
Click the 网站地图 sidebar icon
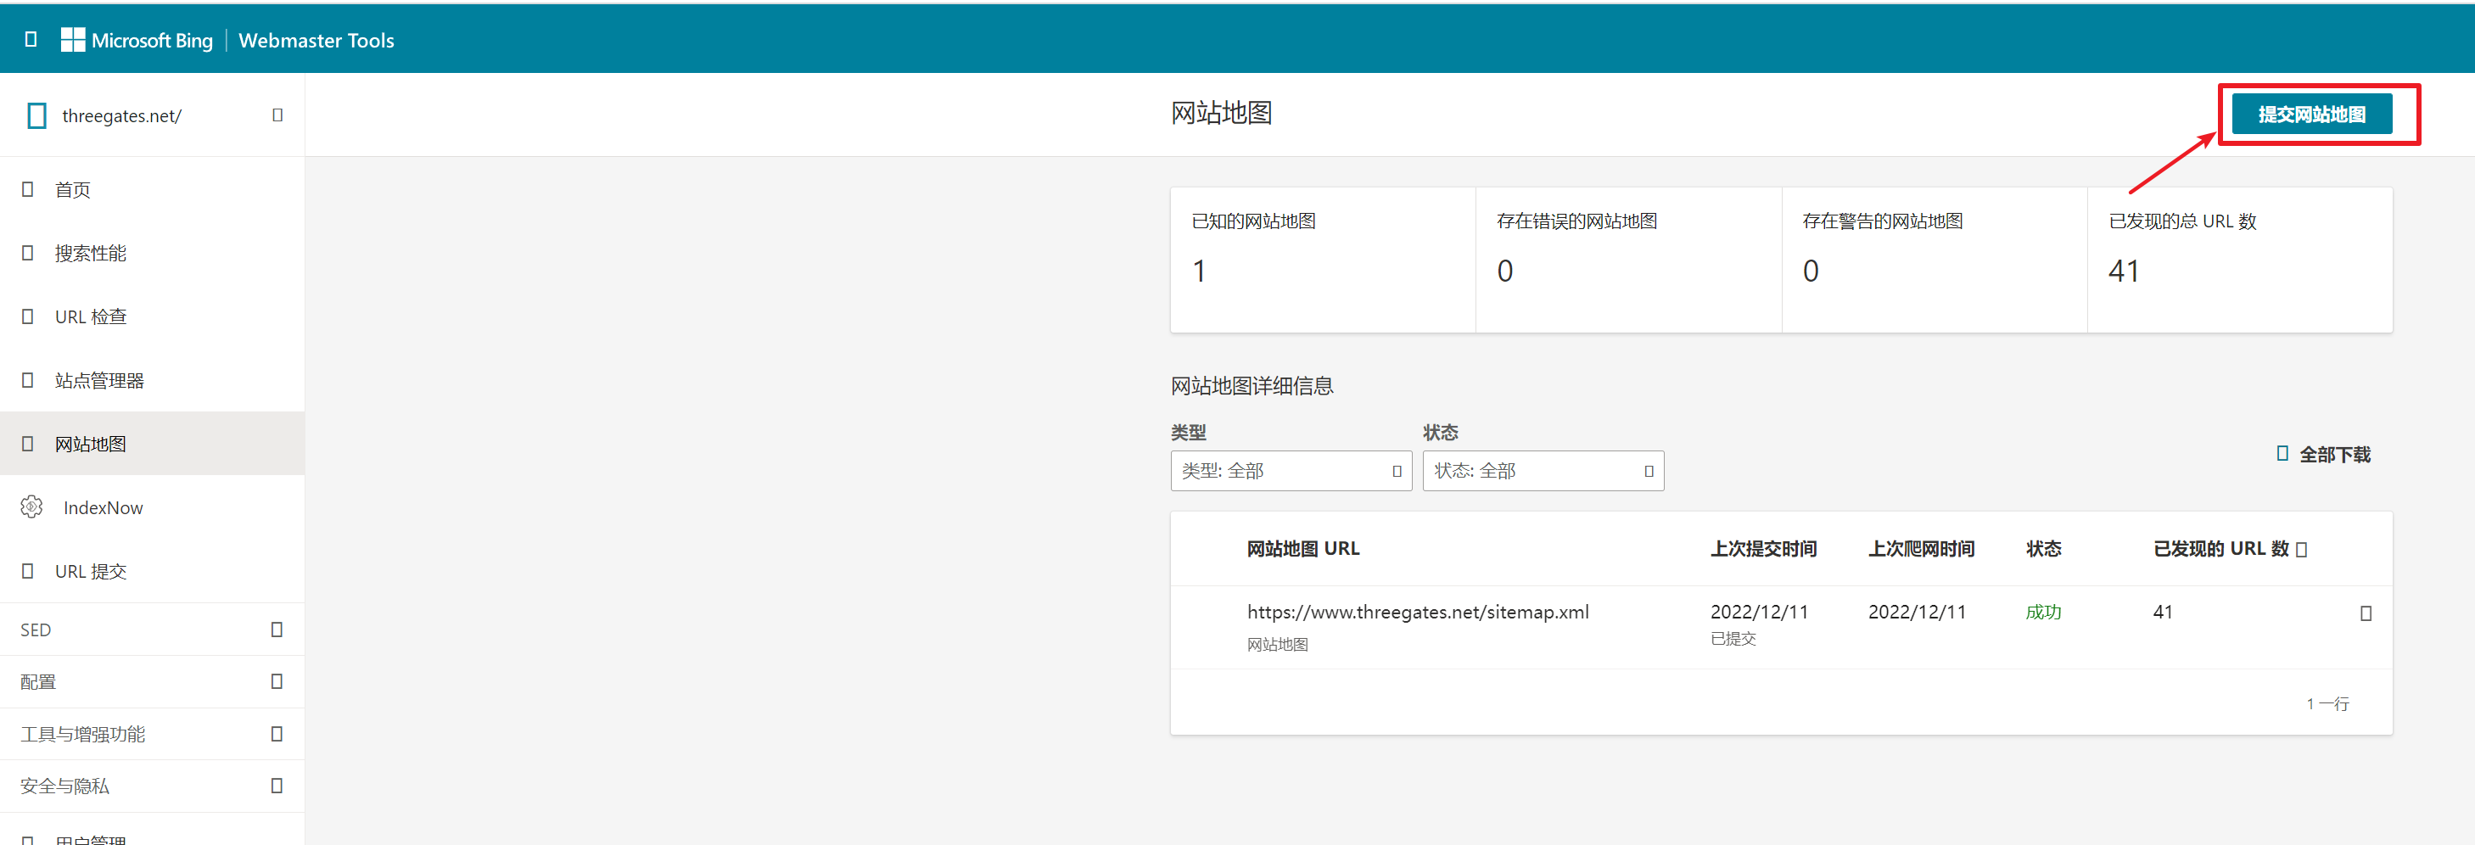point(28,444)
